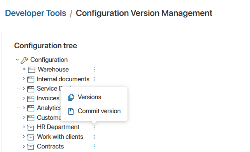Open the three-dot menu for Work with clients
Image resolution: width=250 pixels, height=152 pixels.
coord(94,137)
